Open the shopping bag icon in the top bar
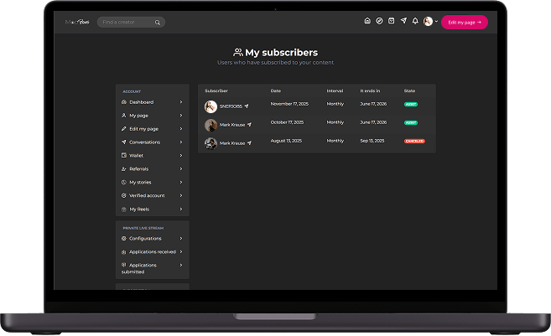The height and width of the screenshot is (336, 551). point(391,21)
